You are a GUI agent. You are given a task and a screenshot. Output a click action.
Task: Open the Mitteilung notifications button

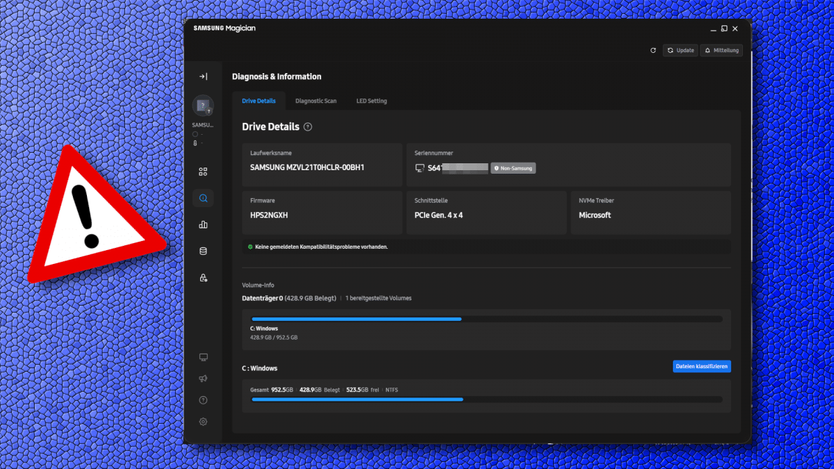[721, 51]
